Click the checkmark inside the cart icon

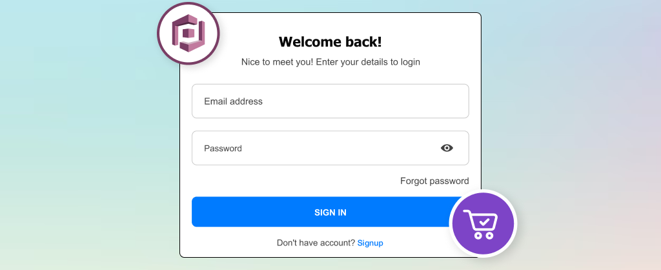click(483, 220)
